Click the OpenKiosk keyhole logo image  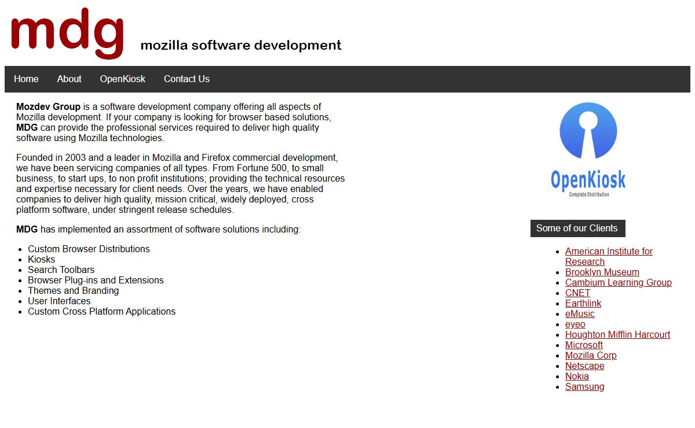(x=588, y=150)
